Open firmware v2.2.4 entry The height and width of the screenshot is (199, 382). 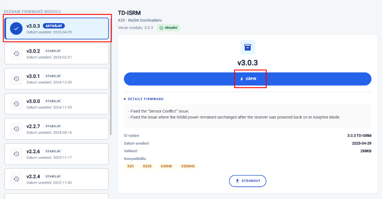(57, 179)
